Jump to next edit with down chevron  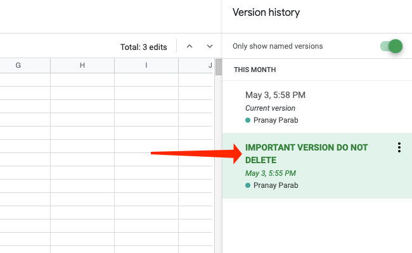point(210,46)
